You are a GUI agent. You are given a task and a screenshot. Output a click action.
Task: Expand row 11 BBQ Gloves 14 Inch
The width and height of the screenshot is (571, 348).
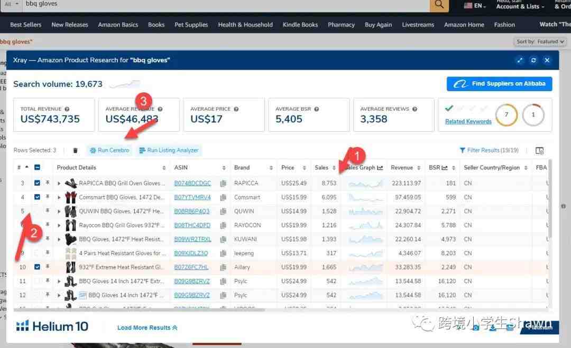[59, 281]
